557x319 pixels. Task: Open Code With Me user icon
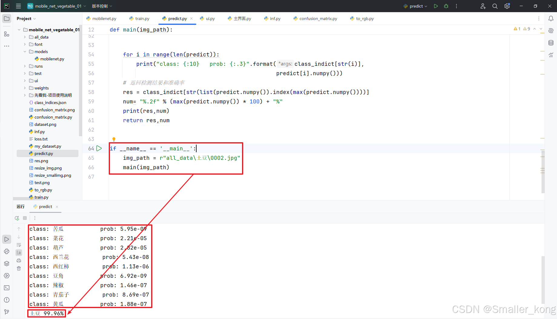(x=483, y=6)
